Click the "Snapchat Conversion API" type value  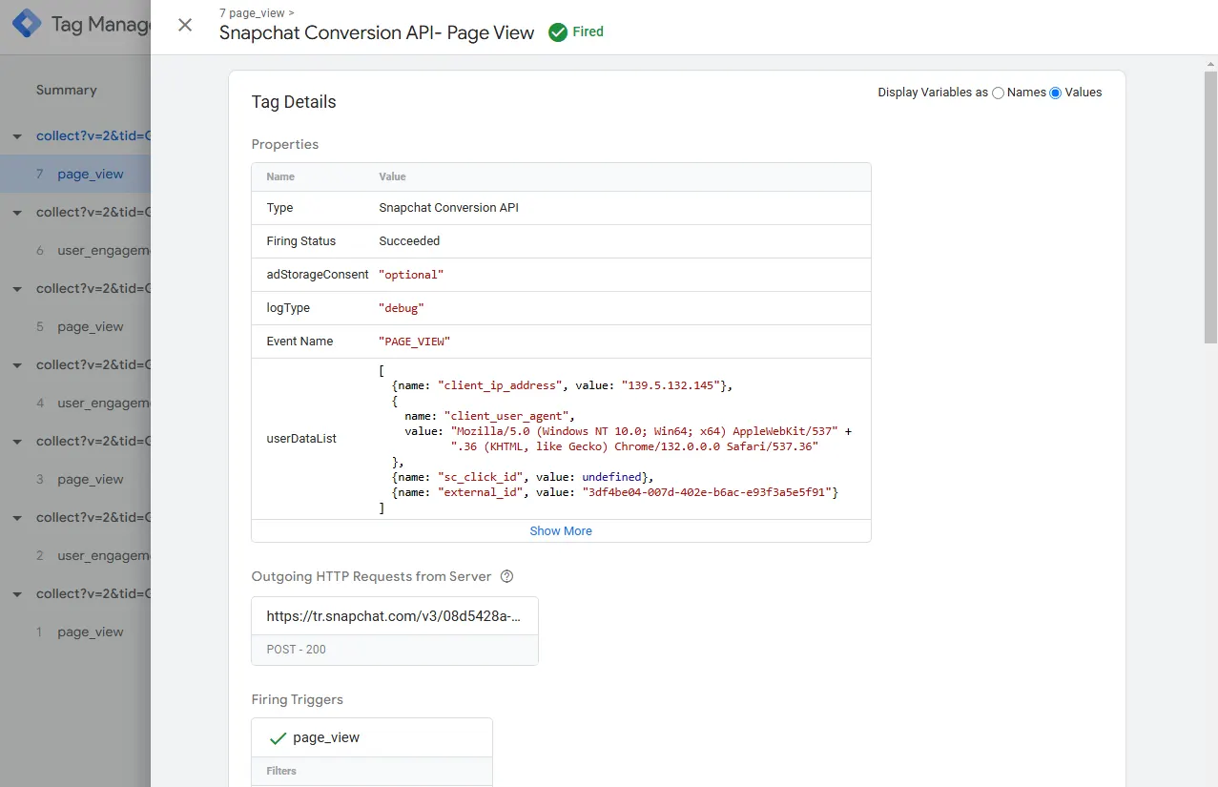click(448, 208)
